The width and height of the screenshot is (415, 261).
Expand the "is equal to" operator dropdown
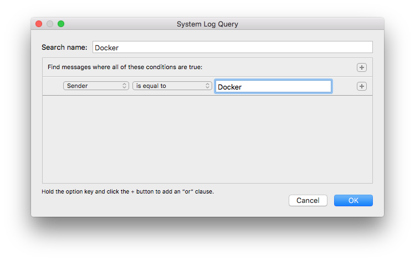[x=171, y=86]
